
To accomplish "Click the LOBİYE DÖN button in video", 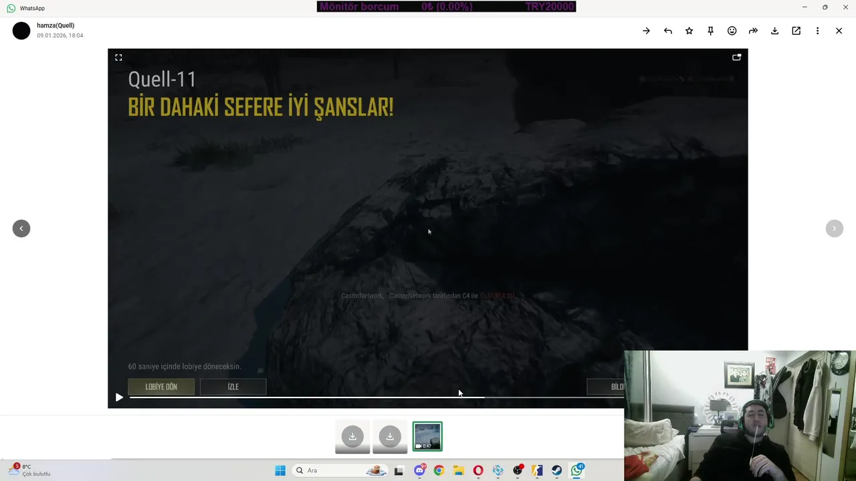I will [x=161, y=387].
